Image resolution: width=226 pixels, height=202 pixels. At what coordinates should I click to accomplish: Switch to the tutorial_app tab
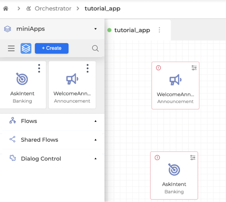click(x=132, y=30)
